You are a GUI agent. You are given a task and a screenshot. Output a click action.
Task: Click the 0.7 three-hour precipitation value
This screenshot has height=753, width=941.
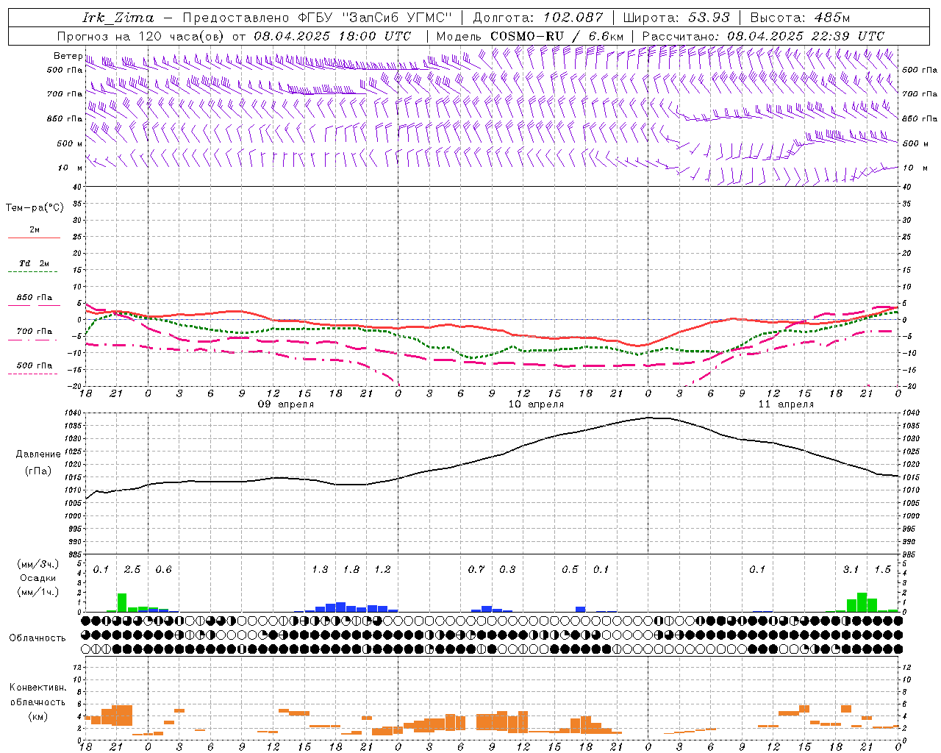coord(476,570)
